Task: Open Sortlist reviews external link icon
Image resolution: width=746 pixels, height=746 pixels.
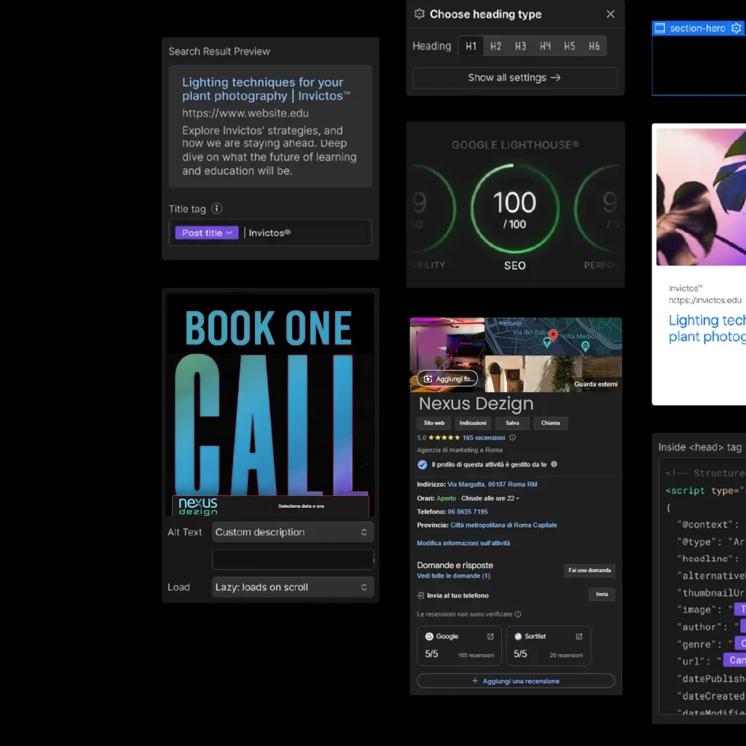Action: tap(579, 637)
